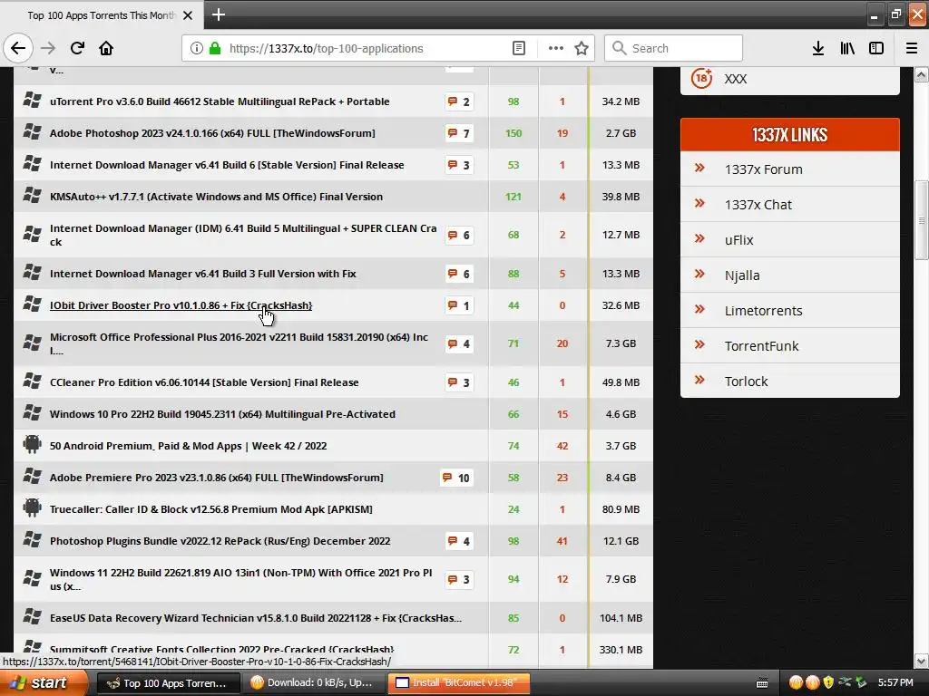Open CCleaner Pro Edition torrent link
Viewport: 929px width, 696px height.
click(204, 382)
